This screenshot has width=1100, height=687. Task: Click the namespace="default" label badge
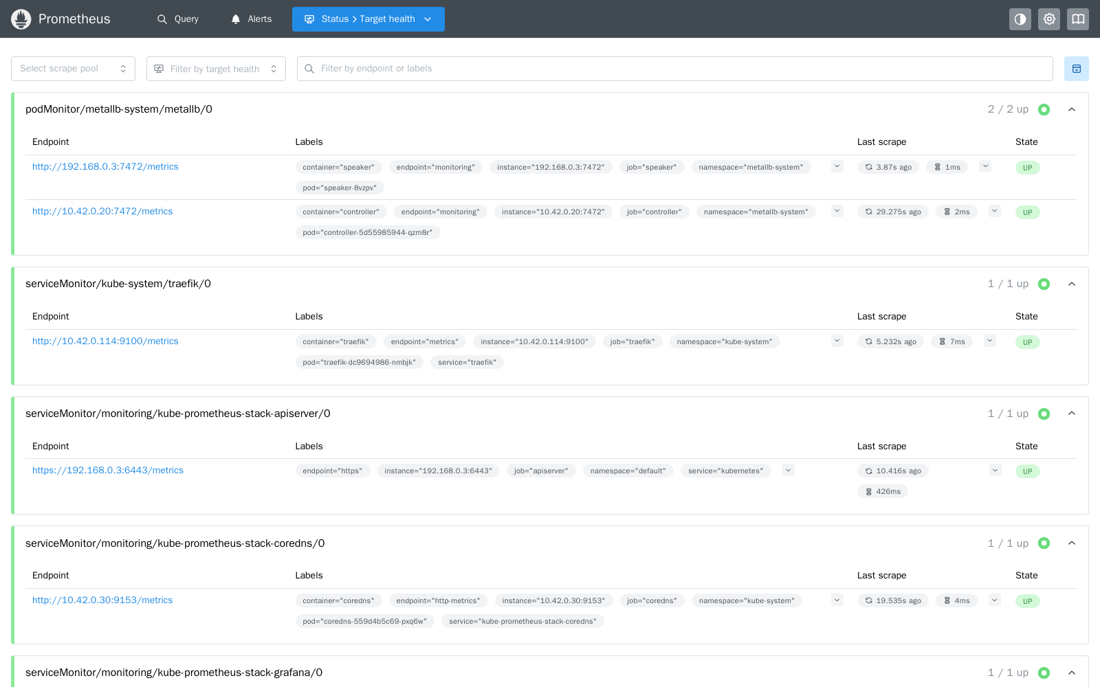pyautogui.click(x=628, y=471)
